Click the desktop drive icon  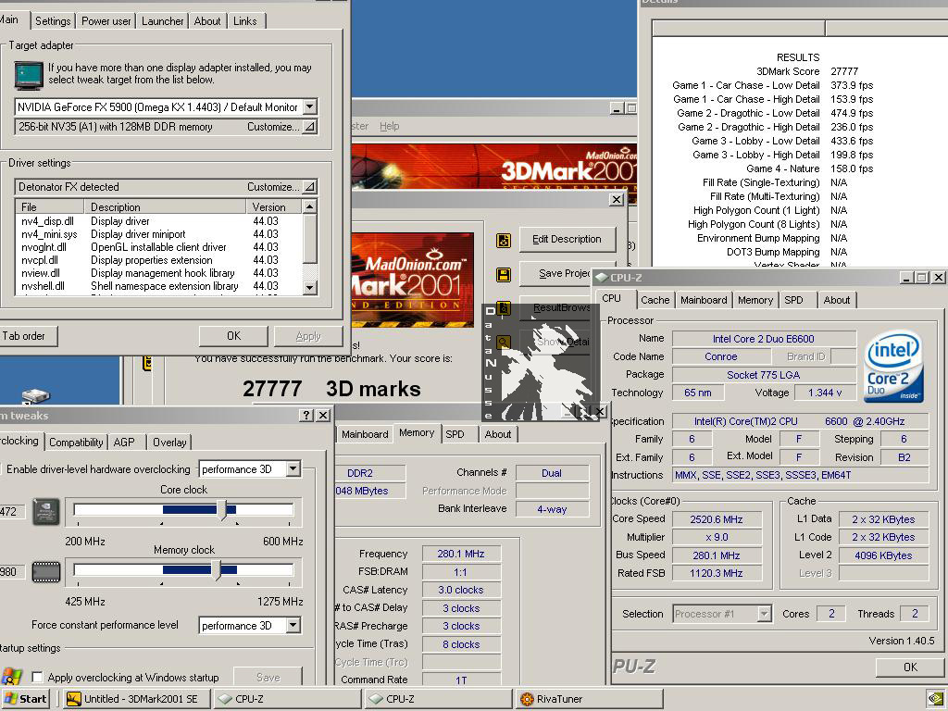coord(36,395)
